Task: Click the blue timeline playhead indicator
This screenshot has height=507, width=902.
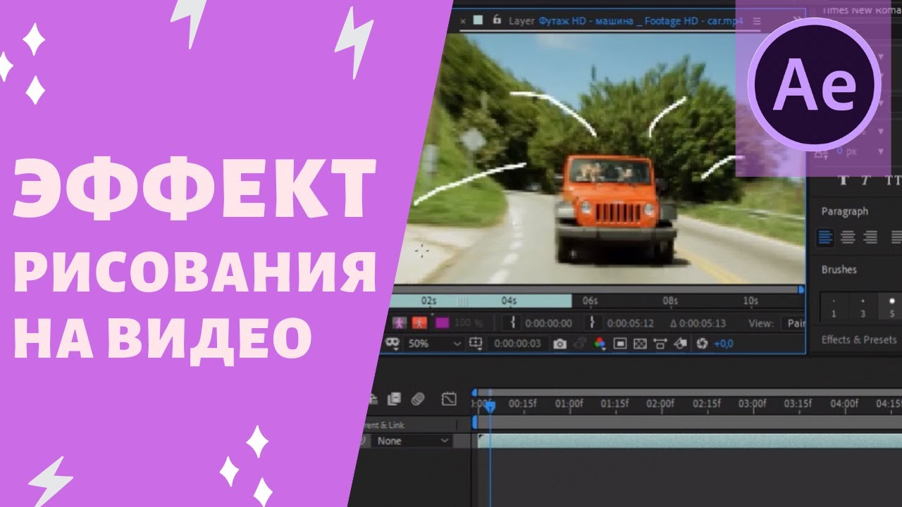Action: 490,406
